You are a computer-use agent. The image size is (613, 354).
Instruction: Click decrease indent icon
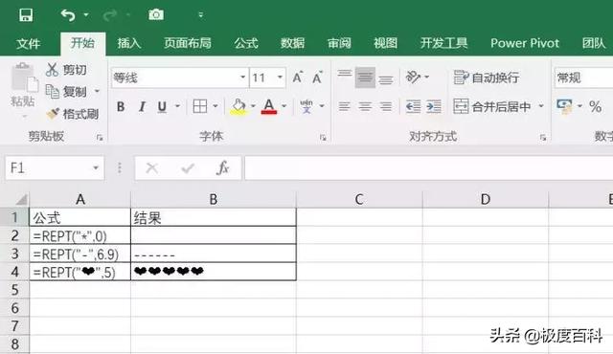pyautogui.click(x=413, y=106)
